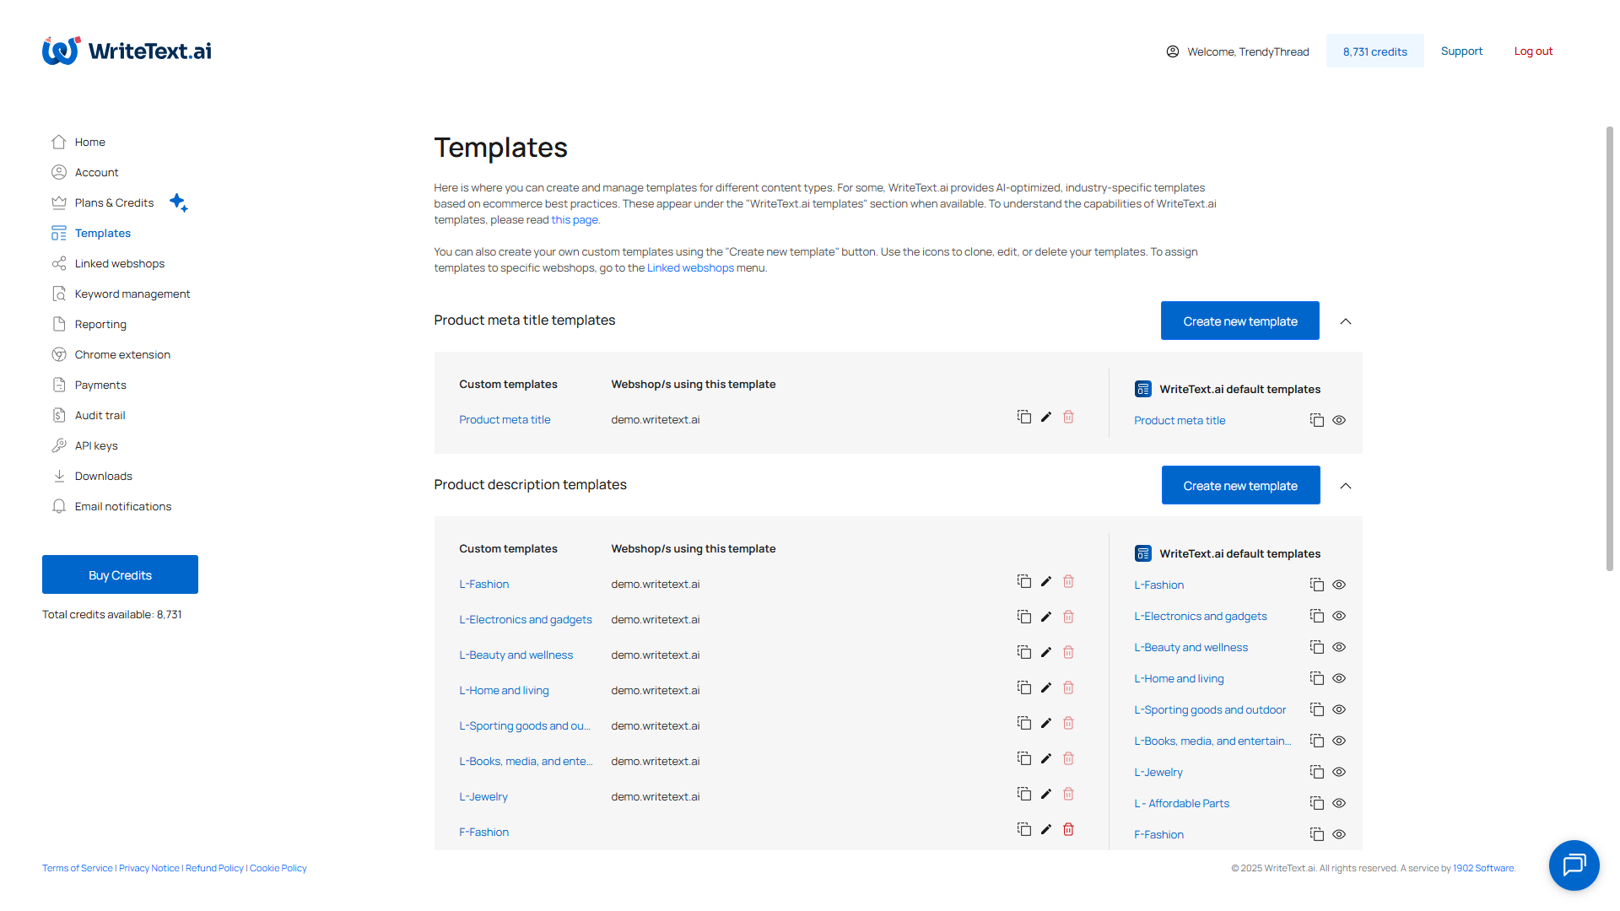
Task: Preview the default L-Fashion template
Action: 1339,585
